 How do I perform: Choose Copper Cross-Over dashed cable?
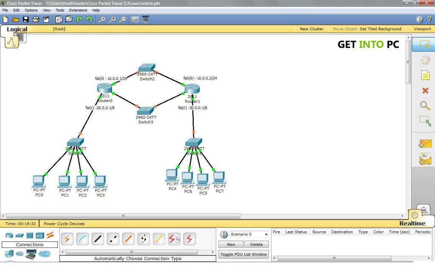click(x=113, y=239)
